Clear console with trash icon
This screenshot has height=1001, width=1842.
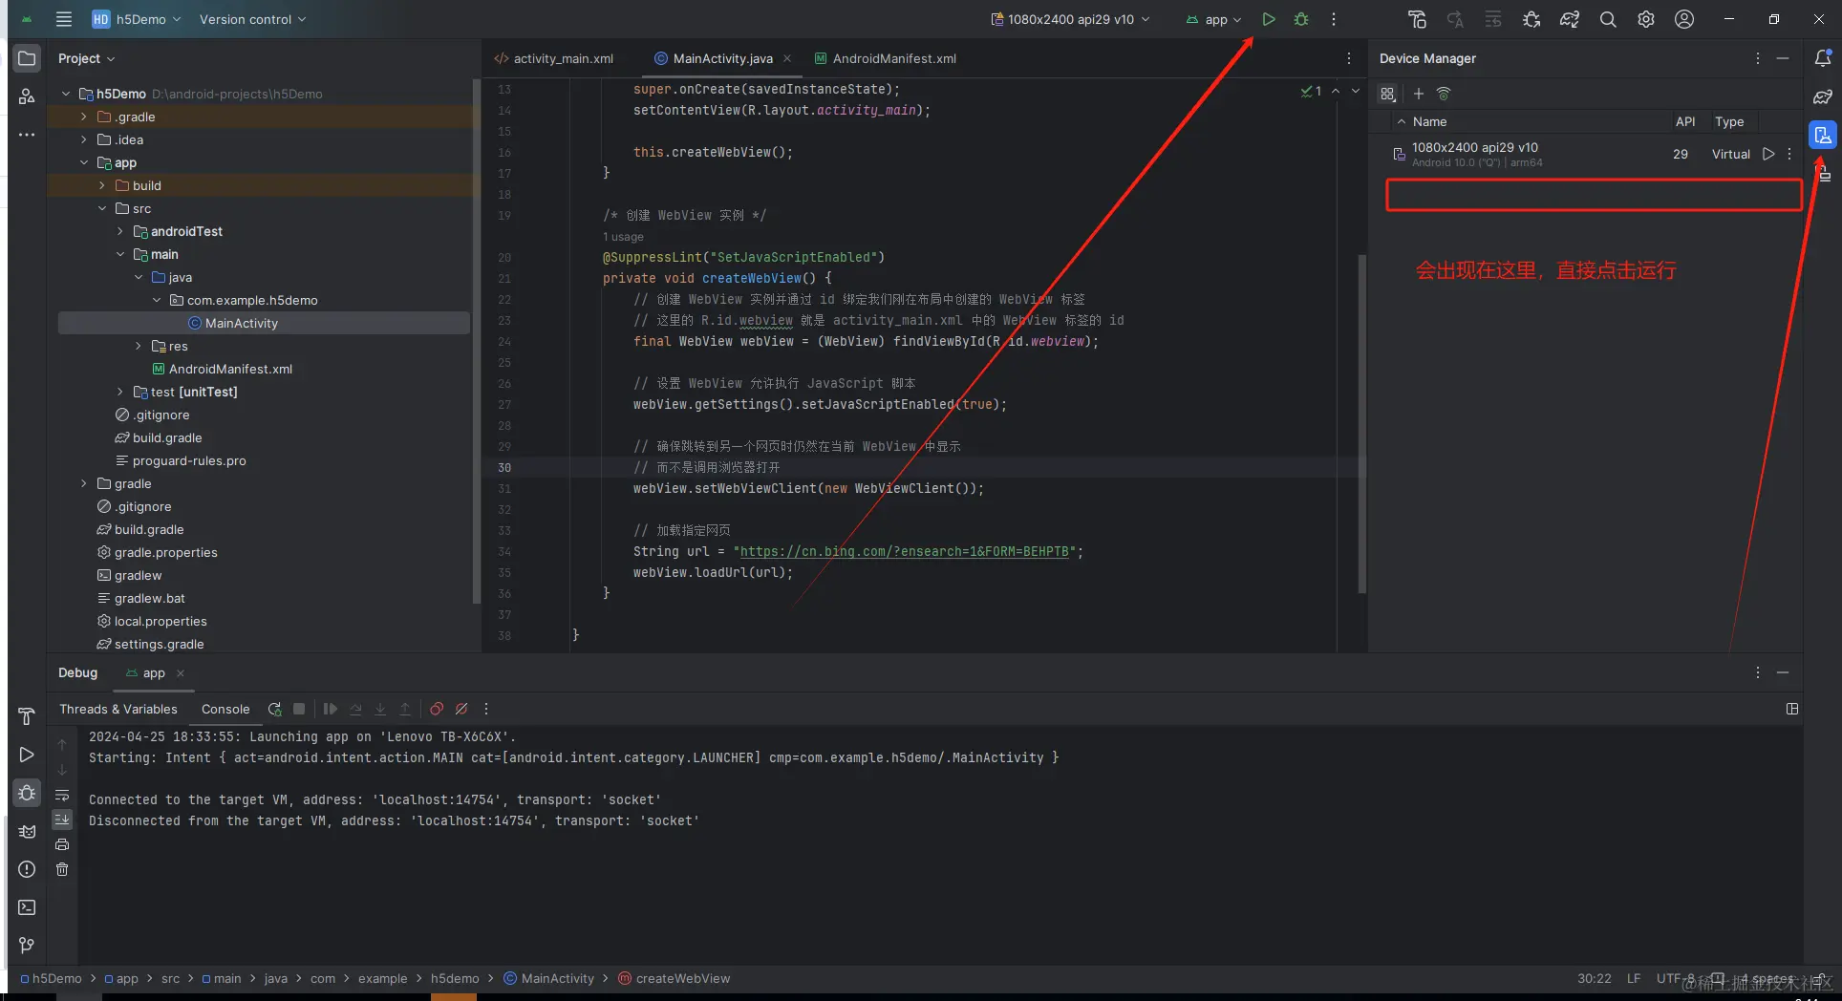click(62, 869)
